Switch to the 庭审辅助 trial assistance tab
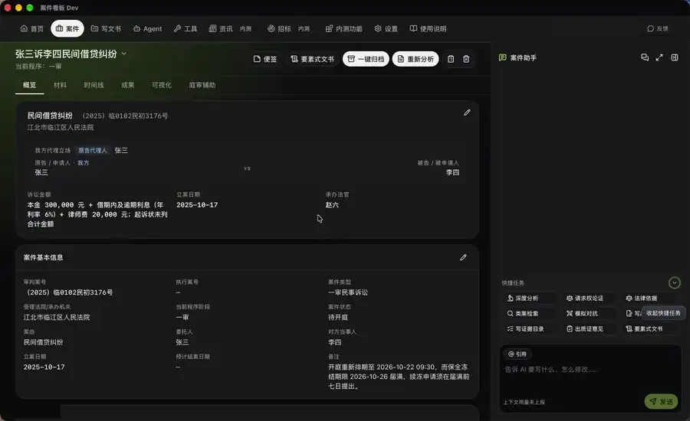The height and width of the screenshot is (421, 690). point(202,85)
